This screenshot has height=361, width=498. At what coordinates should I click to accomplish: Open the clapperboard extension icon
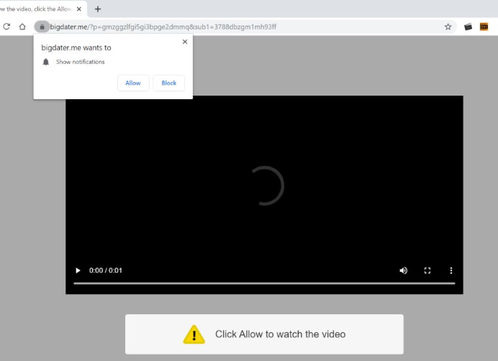pyautogui.click(x=468, y=27)
